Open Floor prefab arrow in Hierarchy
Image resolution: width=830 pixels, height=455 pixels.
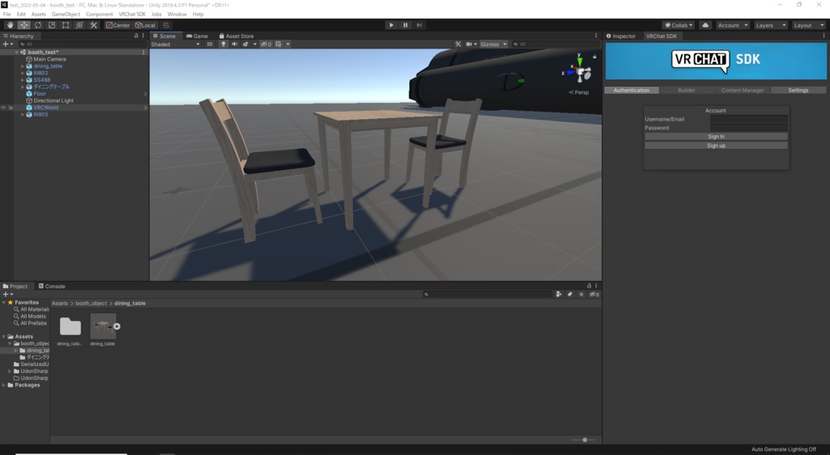click(x=145, y=94)
